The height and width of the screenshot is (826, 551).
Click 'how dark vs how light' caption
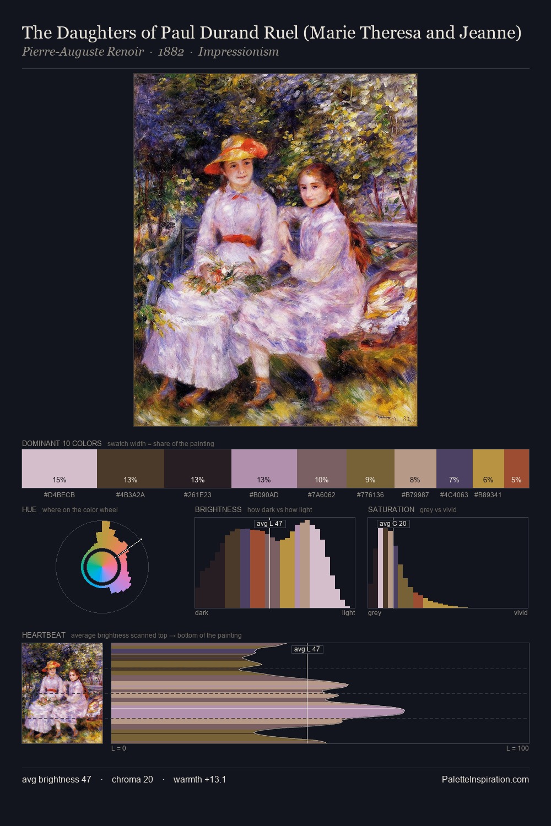pos(280,510)
